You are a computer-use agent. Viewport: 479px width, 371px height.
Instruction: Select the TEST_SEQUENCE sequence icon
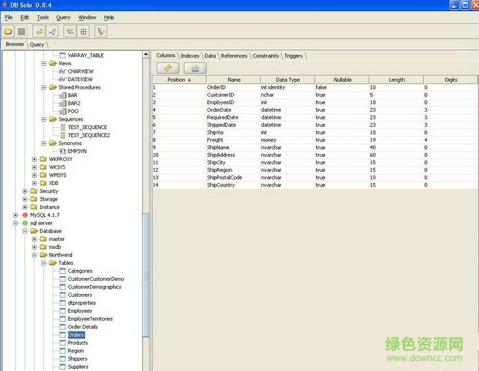pos(62,128)
